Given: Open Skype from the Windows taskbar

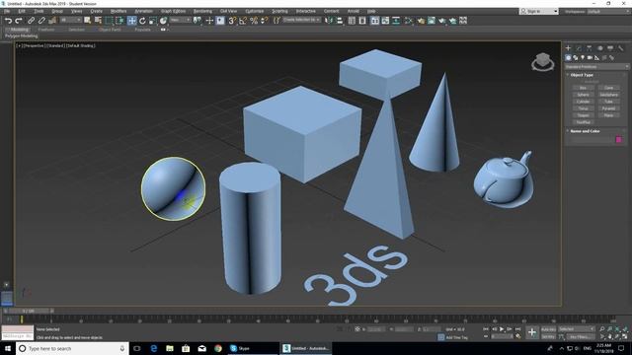Looking at the screenshot, I should [240, 348].
